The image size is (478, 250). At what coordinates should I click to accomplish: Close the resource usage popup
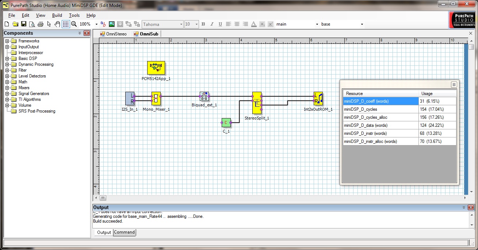pyautogui.click(x=454, y=84)
